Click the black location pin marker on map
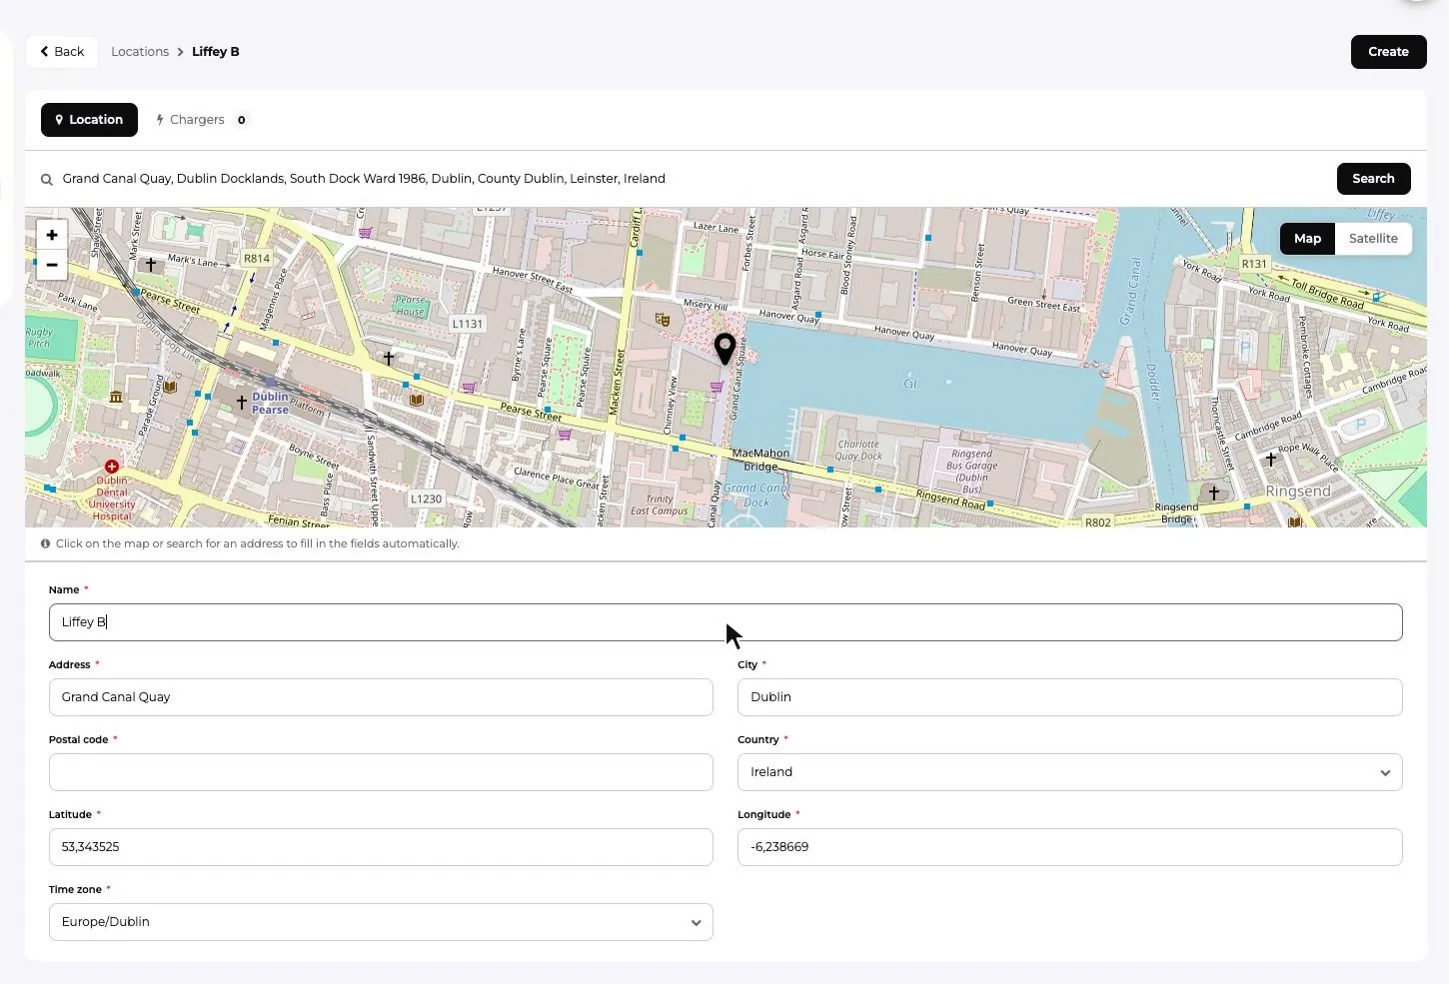This screenshot has width=1449, height=984. (725, 349)
